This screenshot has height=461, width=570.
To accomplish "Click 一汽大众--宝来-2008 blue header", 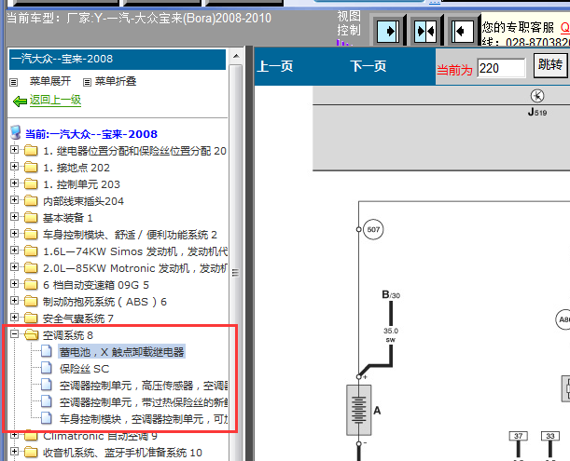I will [x=118, y=60].
